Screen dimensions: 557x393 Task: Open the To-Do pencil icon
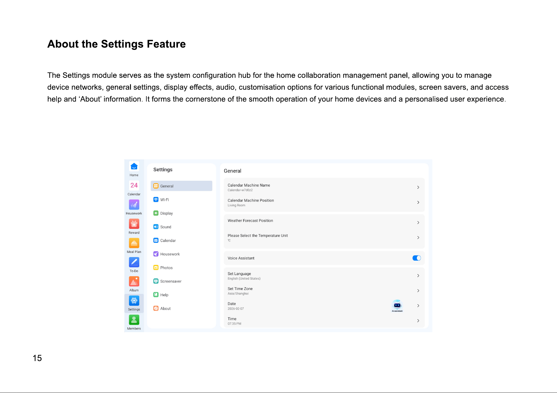pyautogui.click(x=134, y=262)
